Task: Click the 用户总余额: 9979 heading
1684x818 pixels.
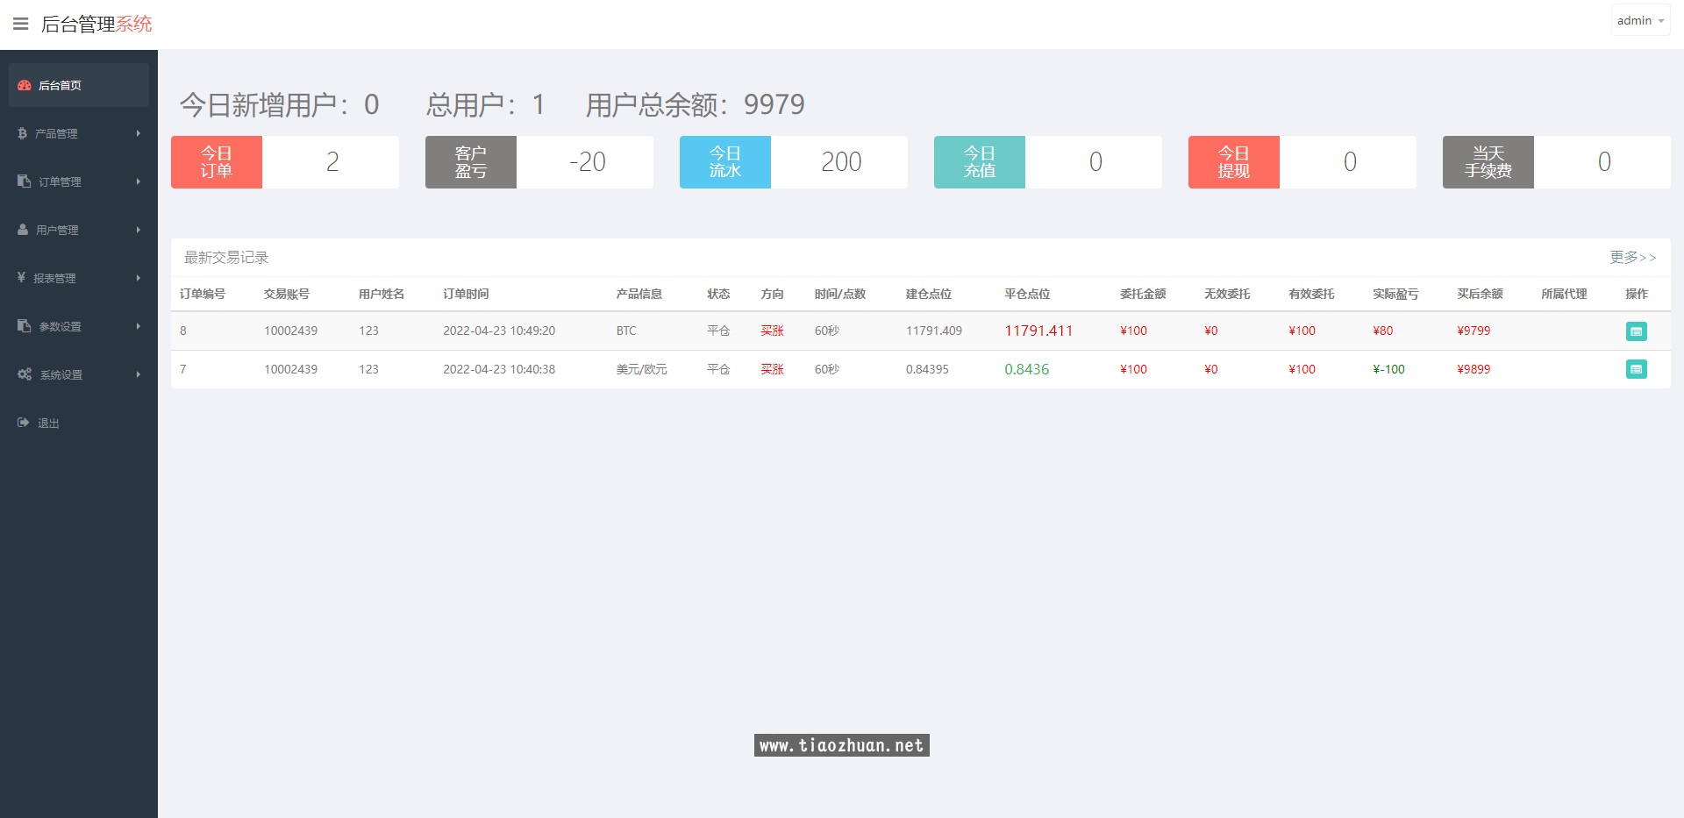Action: tap(696, 104)
